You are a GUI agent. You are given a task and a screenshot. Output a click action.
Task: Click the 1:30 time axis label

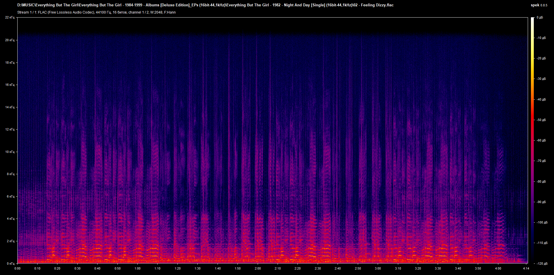tap(198, 268)
